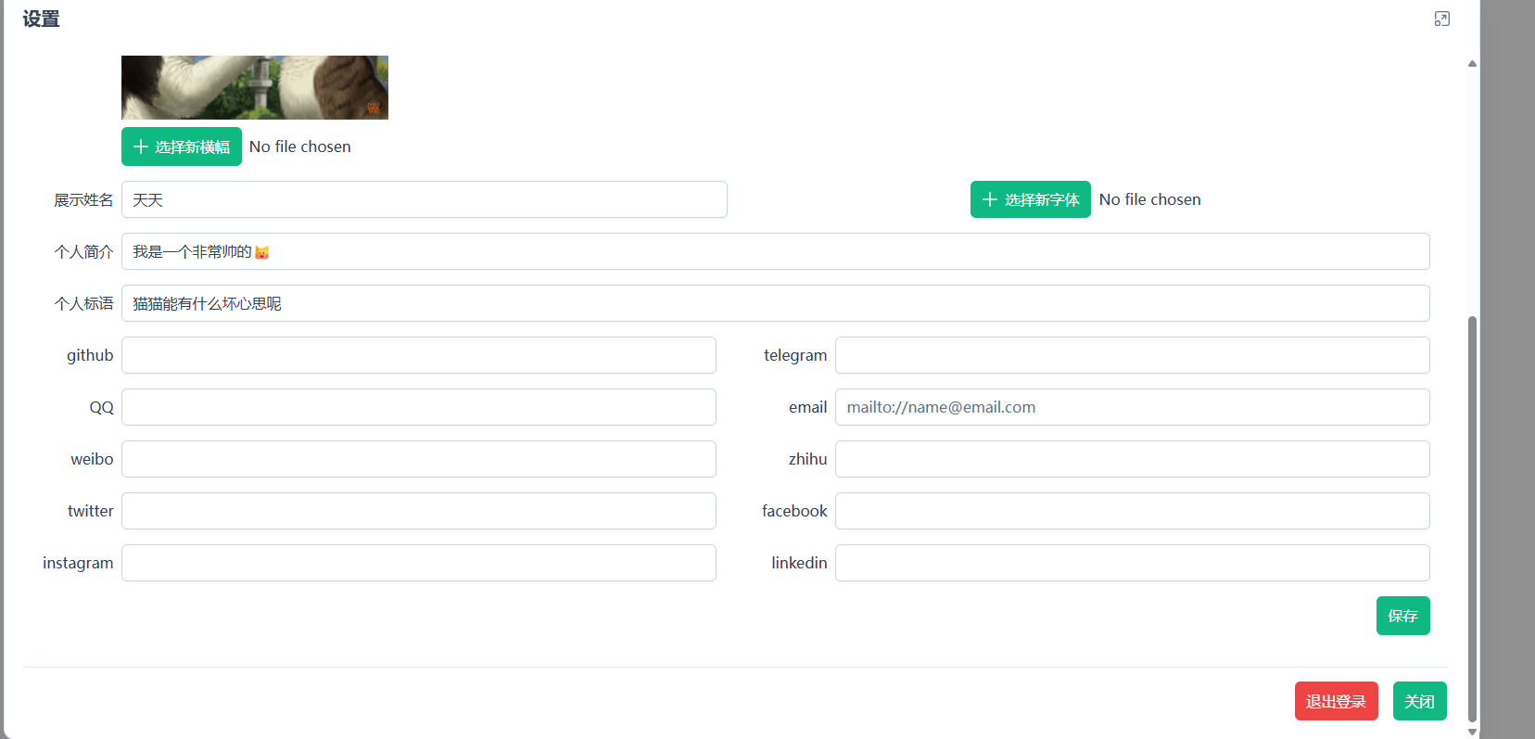Click into the weibo field
Image resolution: width=1535 pixels, height=739 pixels.
click(419, 459)
